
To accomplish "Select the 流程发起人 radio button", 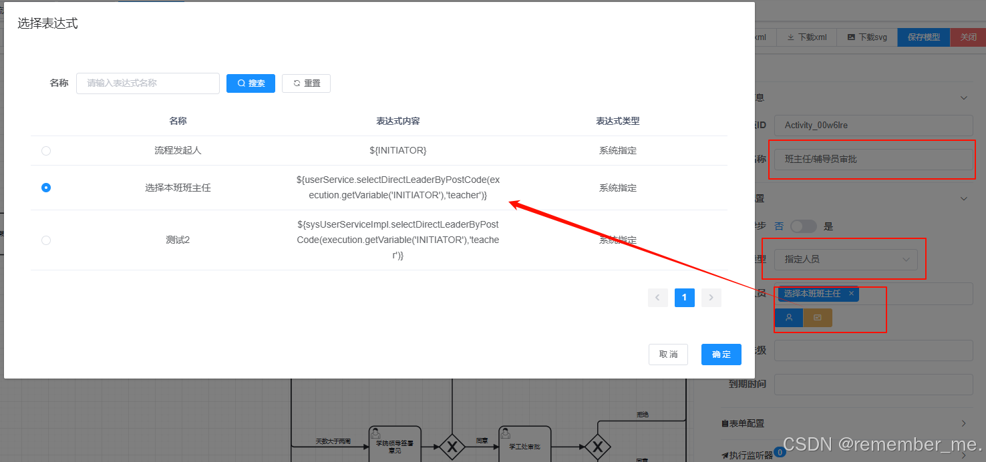I will (x=45, y=151).
